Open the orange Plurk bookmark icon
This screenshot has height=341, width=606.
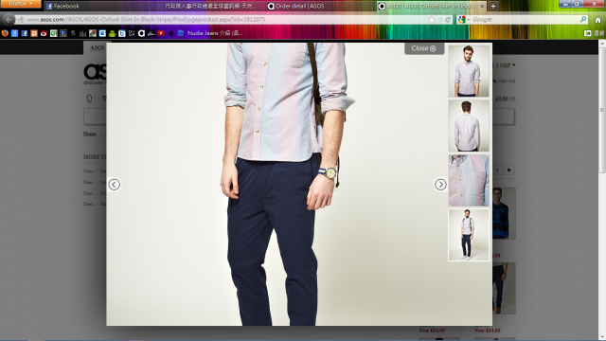click(x=34, y=33)
